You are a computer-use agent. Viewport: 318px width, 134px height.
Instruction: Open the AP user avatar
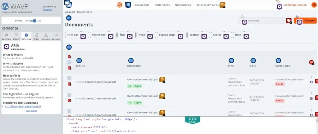pos(314,5)
